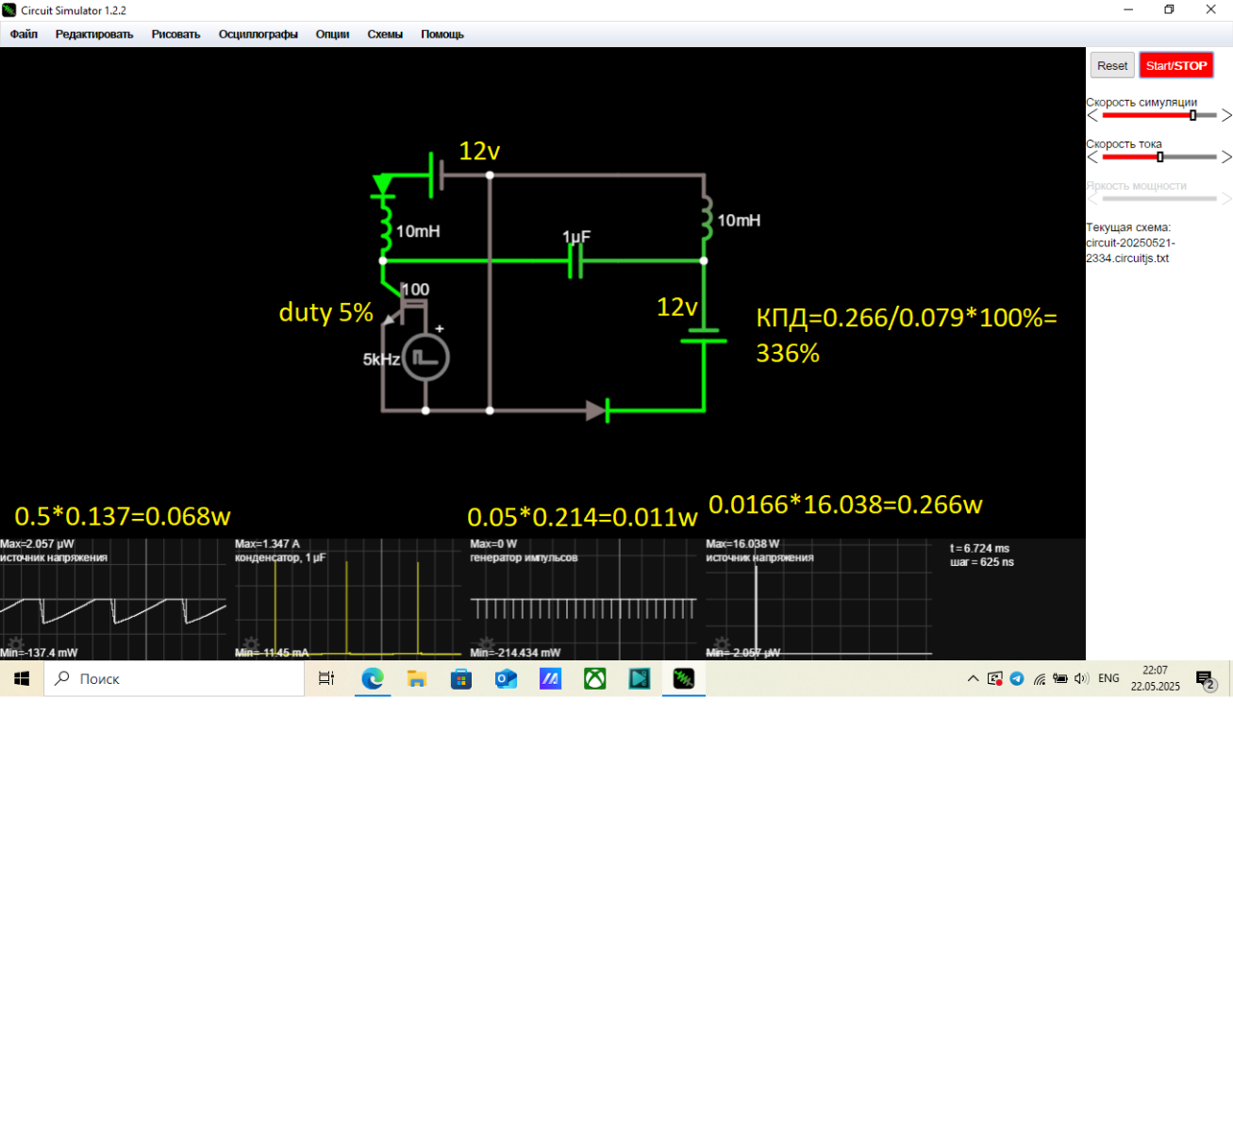
Task: Click the capacitor scope yellow waveform
Action: pyautogui.click(x=347, y=608)
